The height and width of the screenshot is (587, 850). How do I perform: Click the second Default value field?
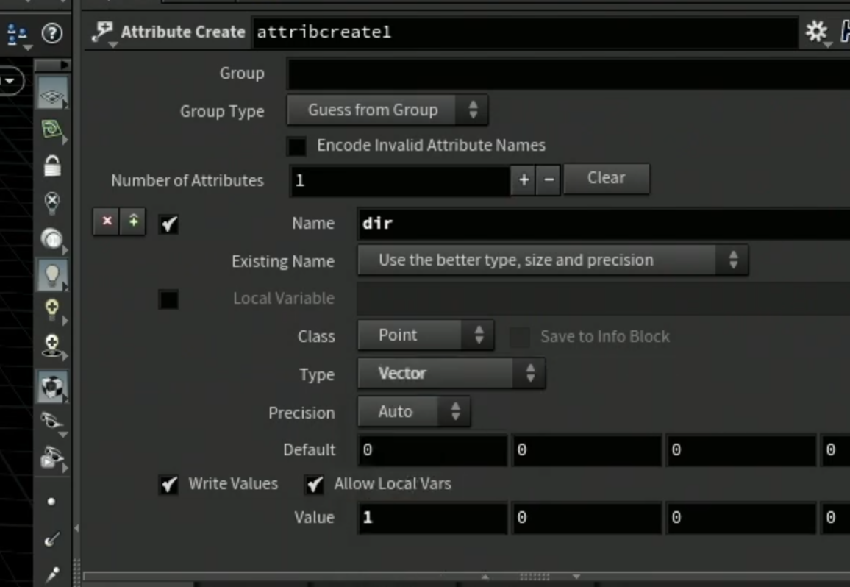pyautogui.click(x=587, y=450)
